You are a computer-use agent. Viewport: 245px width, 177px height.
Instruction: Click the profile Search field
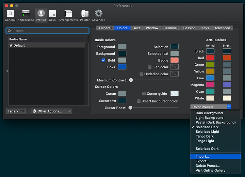pos(48,31)
